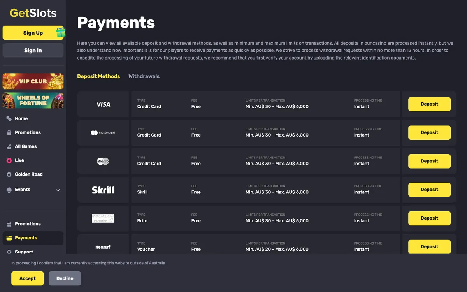
Task: Click the gift box icon beside Sign Up
Action: (61, 32)
